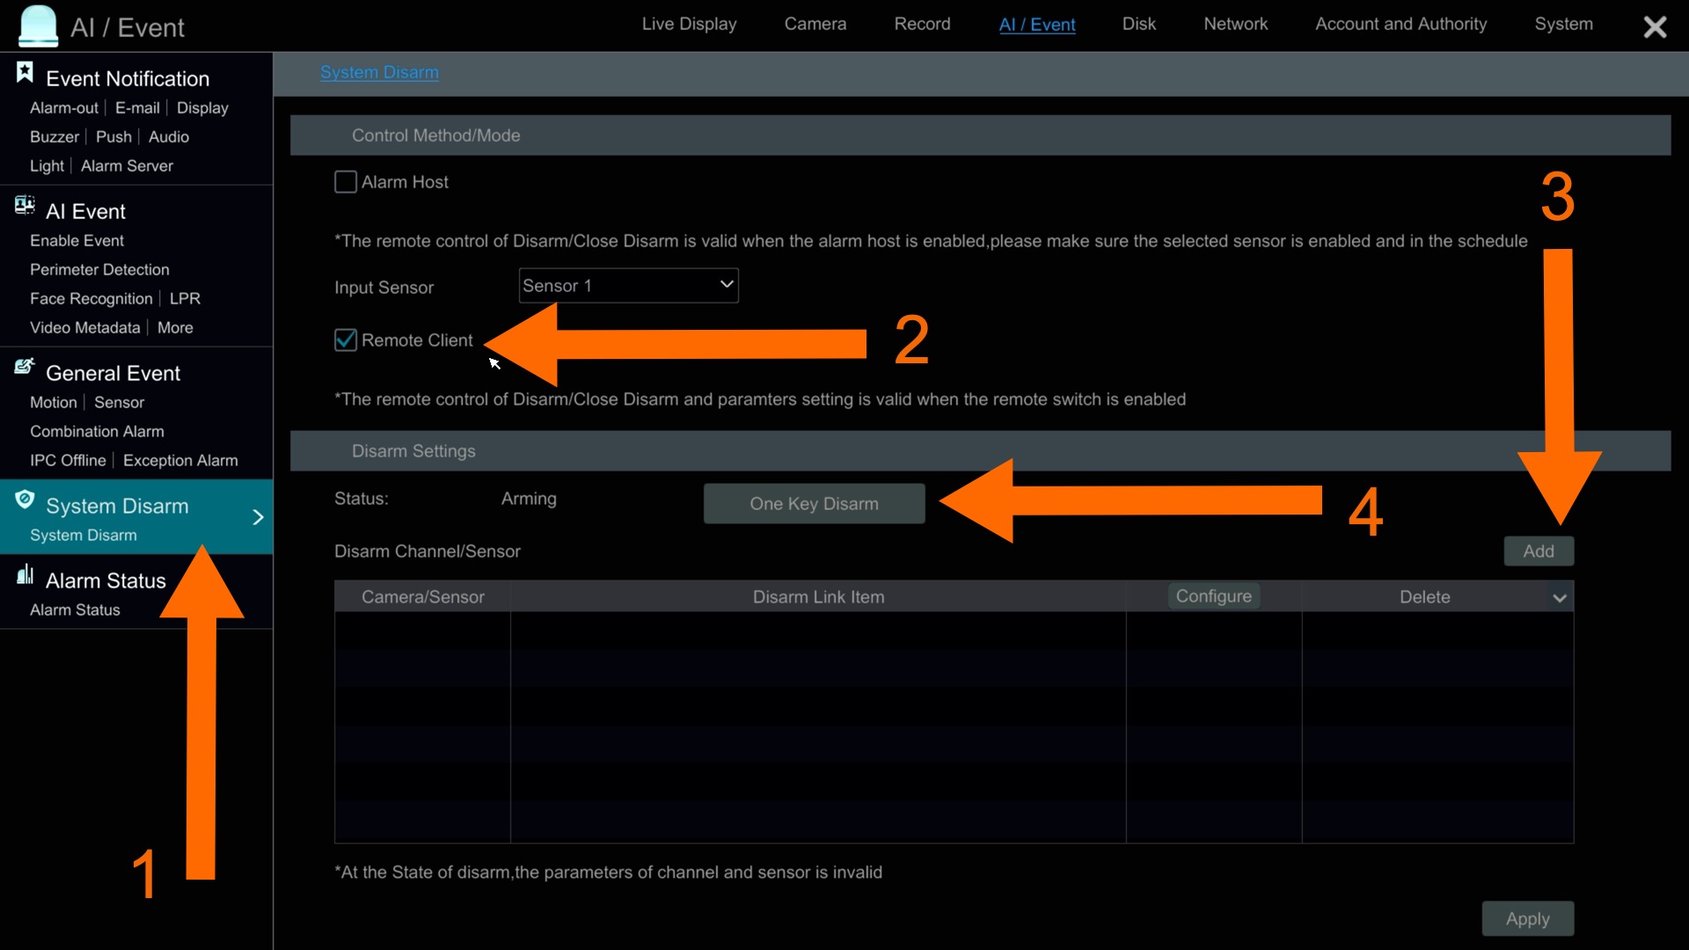Open Enable Event under AI Event
Image resolution: width=1689 pixels, height=950 pixels.
tap(77, 241)
